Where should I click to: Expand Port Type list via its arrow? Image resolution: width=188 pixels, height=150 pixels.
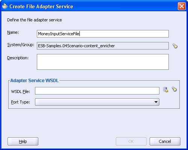pos(156,102)
